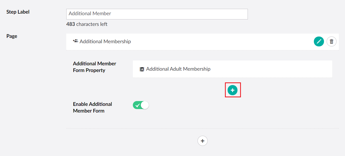Viewport: 345px width, 156px height.
Task: Select the Additional Membership page name
Action: [105, 42]
